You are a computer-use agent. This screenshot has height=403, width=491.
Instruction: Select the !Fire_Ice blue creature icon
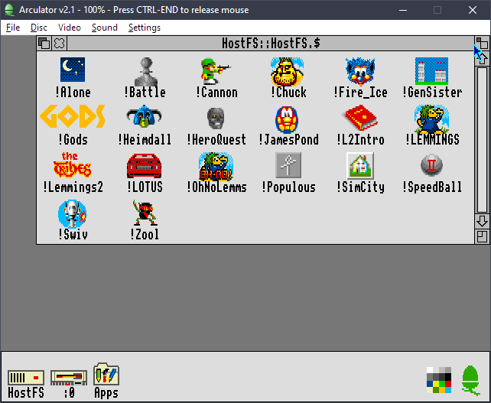pyautogui.click(x=360, y=71)
